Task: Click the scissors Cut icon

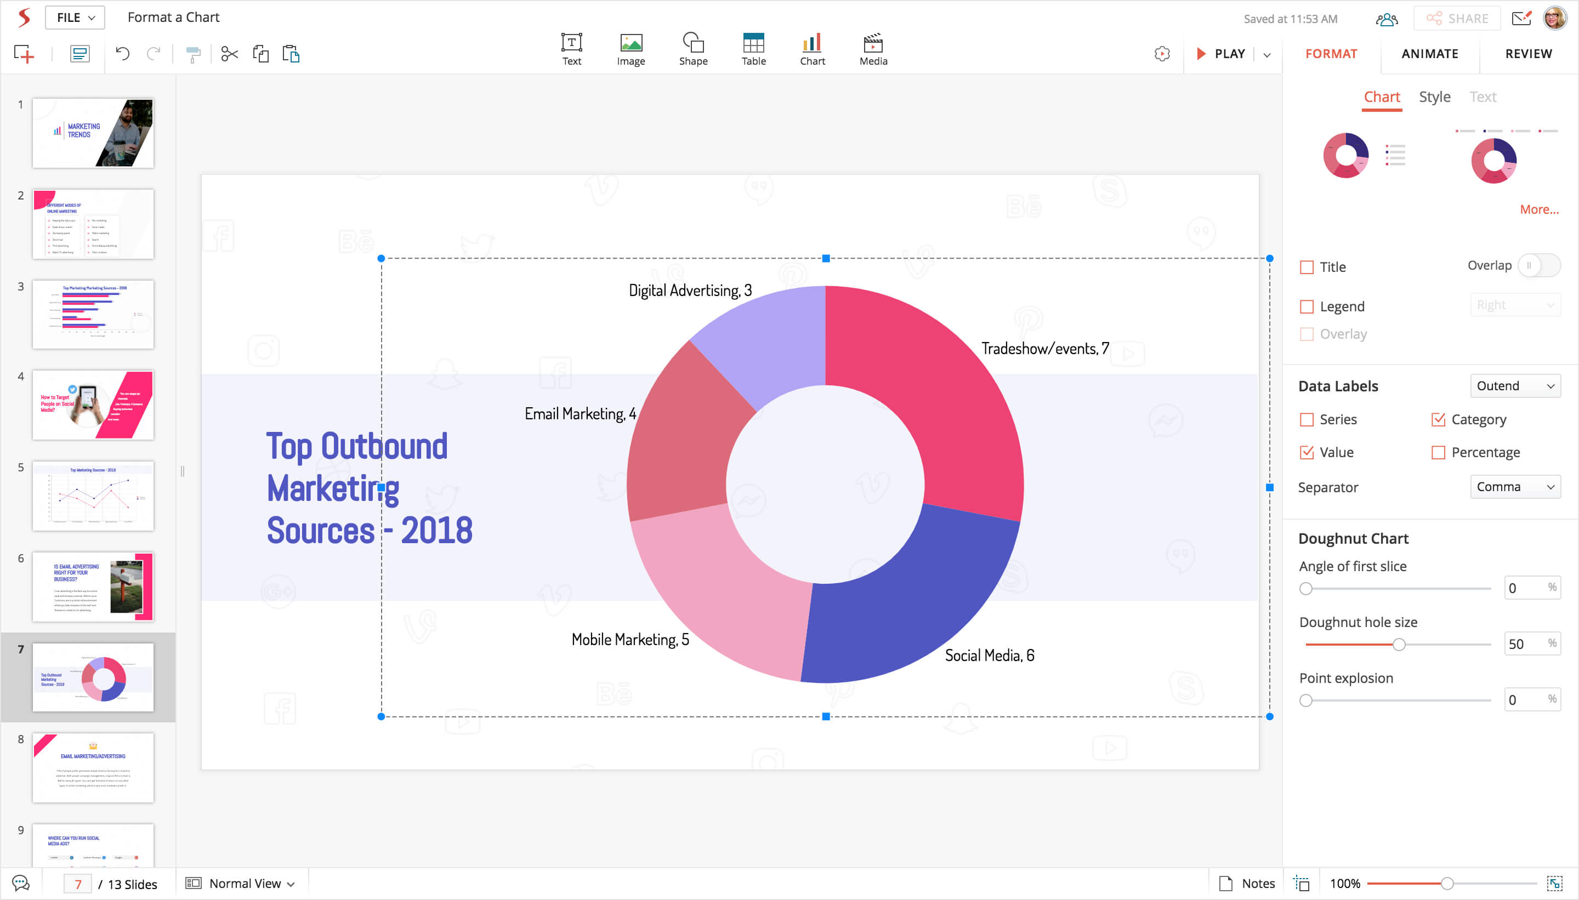Action: [x=229, y=54]
